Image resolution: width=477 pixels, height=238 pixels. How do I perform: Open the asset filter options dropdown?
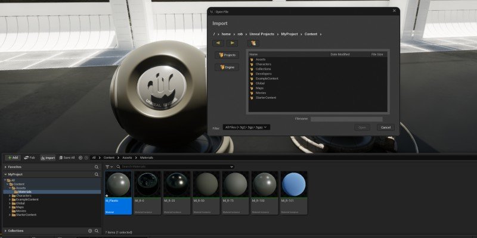(109, 167)
